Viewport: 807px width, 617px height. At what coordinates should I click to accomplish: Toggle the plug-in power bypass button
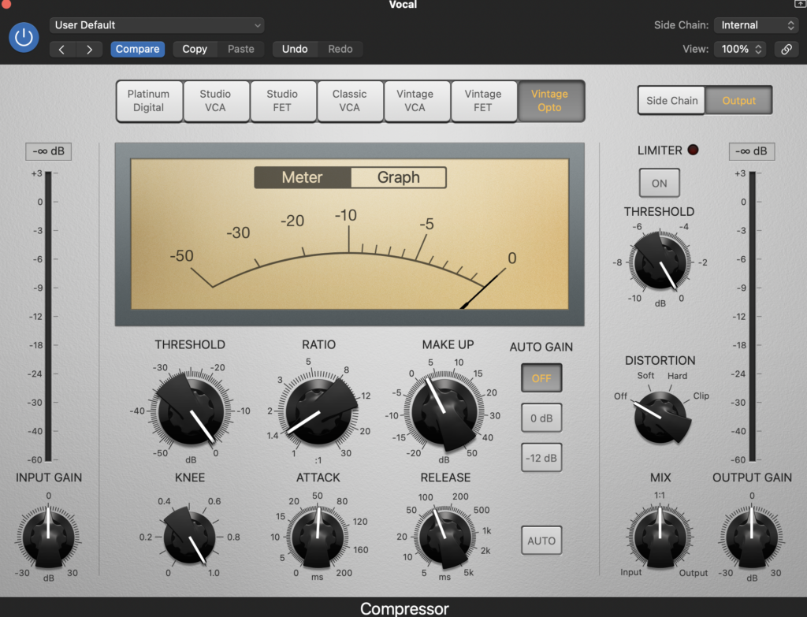(24, 37)
